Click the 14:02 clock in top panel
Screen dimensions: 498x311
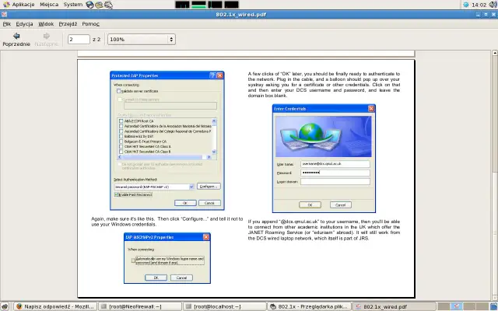click(479, 5)
